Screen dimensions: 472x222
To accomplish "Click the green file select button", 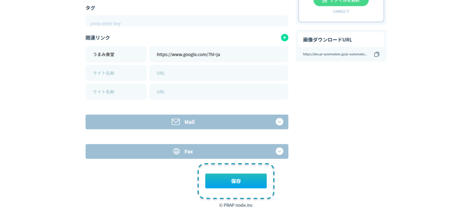I will (x=341, y=2).
